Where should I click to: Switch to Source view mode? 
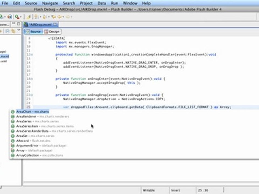(x=33, y=31)
